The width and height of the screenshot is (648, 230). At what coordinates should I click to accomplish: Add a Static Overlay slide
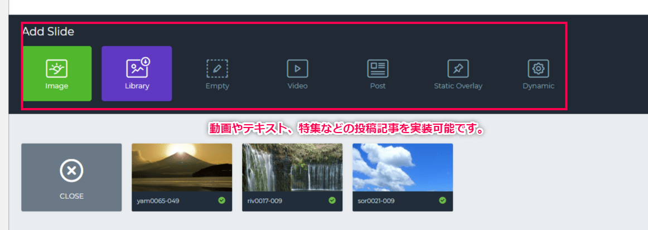click(x=458, y=74)
